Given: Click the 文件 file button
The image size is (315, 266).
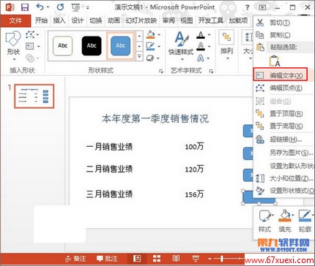Looking at the screenshot, I should [15, 20].
